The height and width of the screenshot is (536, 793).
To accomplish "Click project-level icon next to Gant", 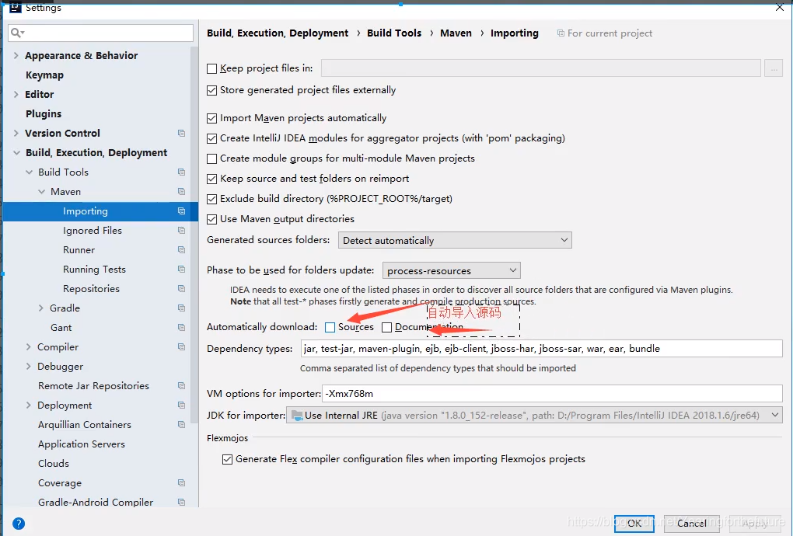I will [182, 328].
